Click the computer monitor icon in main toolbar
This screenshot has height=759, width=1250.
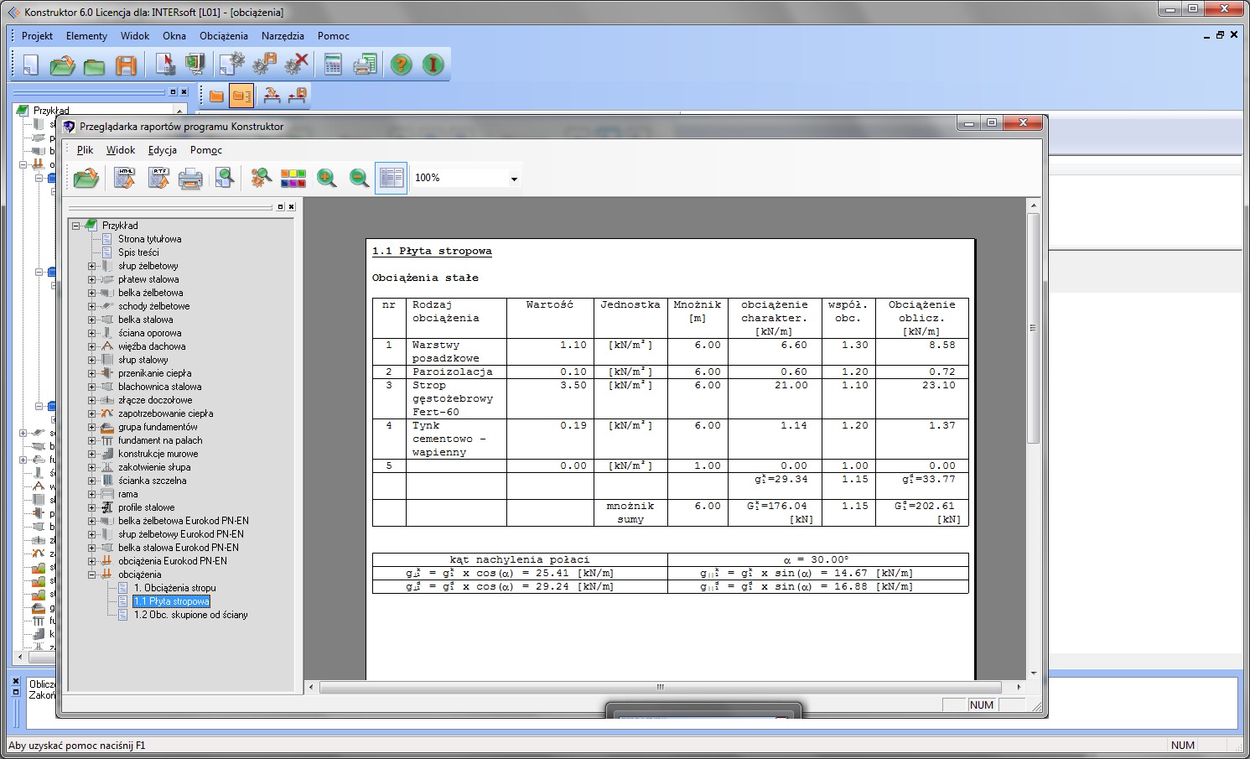195,65
